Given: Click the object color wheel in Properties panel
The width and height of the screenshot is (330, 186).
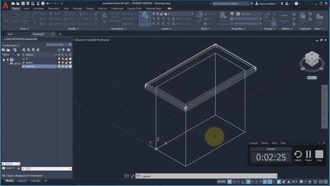Looking at the screenshot, I should coord(232,14).
